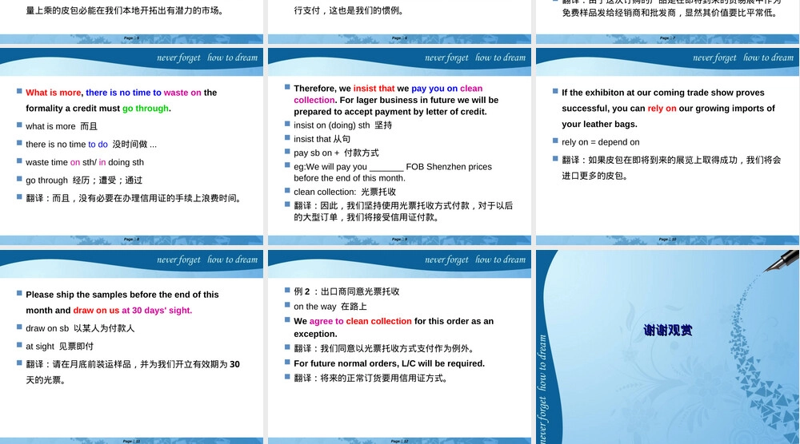Open the 'Therefore, we insist that' slide thumbnail
This screenshot has height=444, width=800.
pyautogui.click(x=399, y=147)
